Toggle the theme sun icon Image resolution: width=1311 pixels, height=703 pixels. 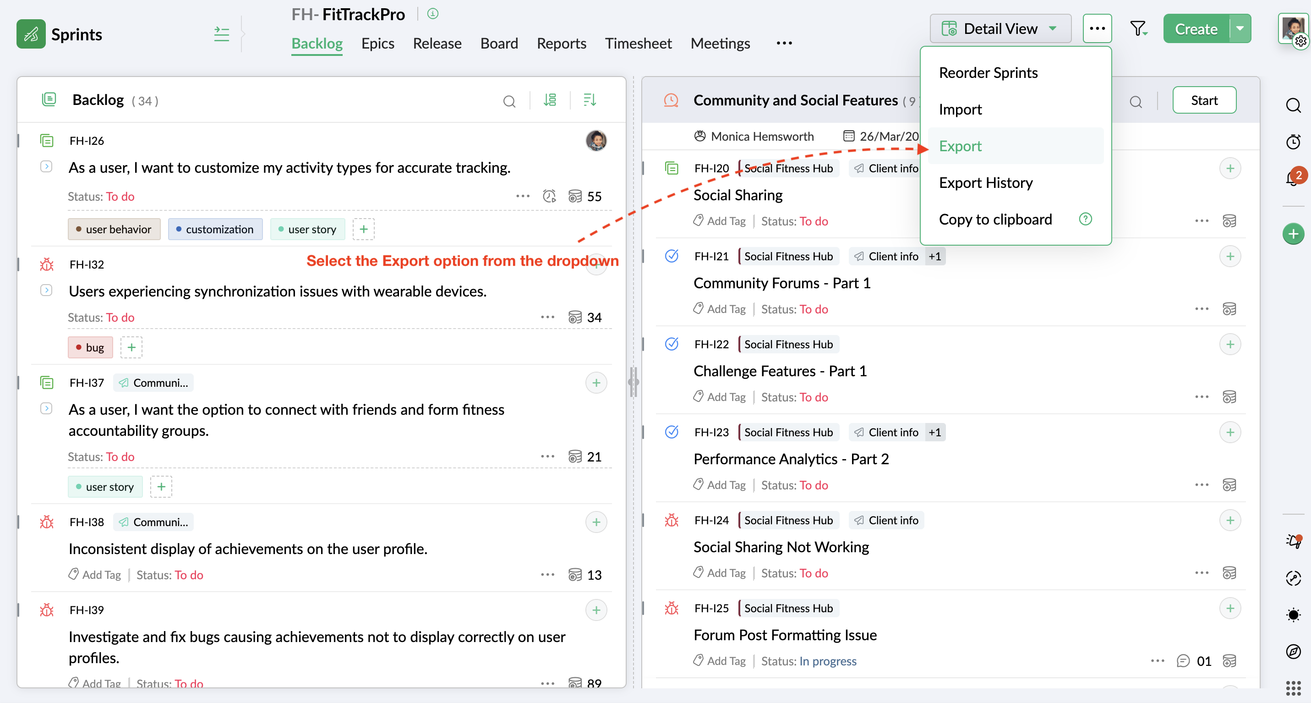point(1293,615)
